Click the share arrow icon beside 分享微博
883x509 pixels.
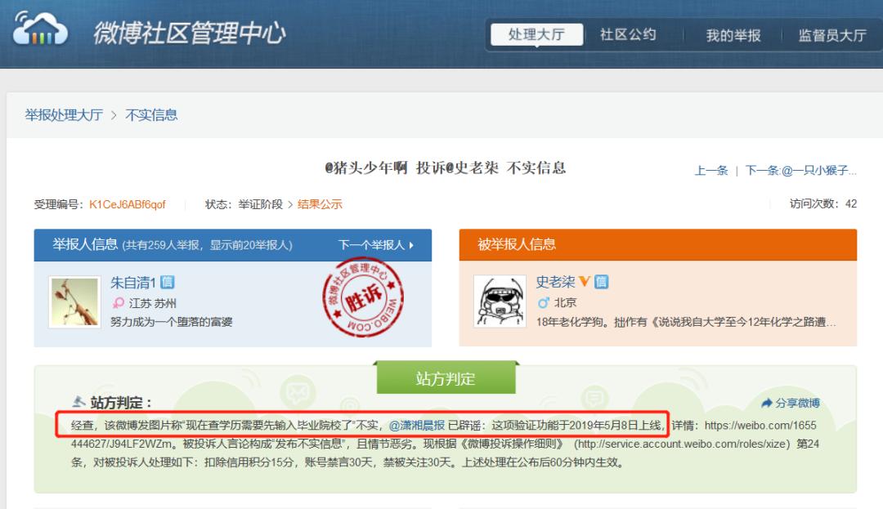pyautogui.click(x=766, y=404)
